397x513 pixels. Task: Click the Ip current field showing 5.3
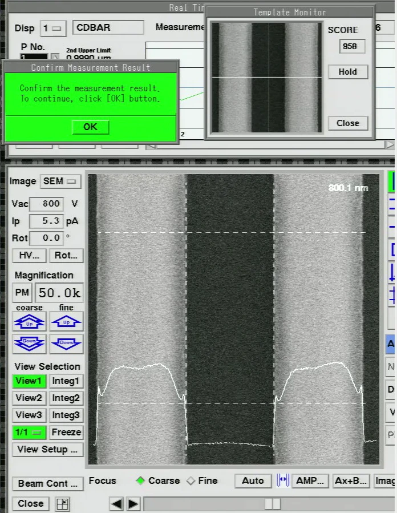tap(46, 221)
